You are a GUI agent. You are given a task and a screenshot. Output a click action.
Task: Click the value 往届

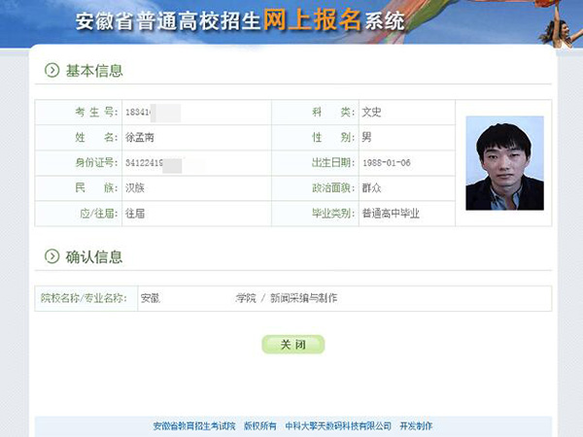point(135,214)
